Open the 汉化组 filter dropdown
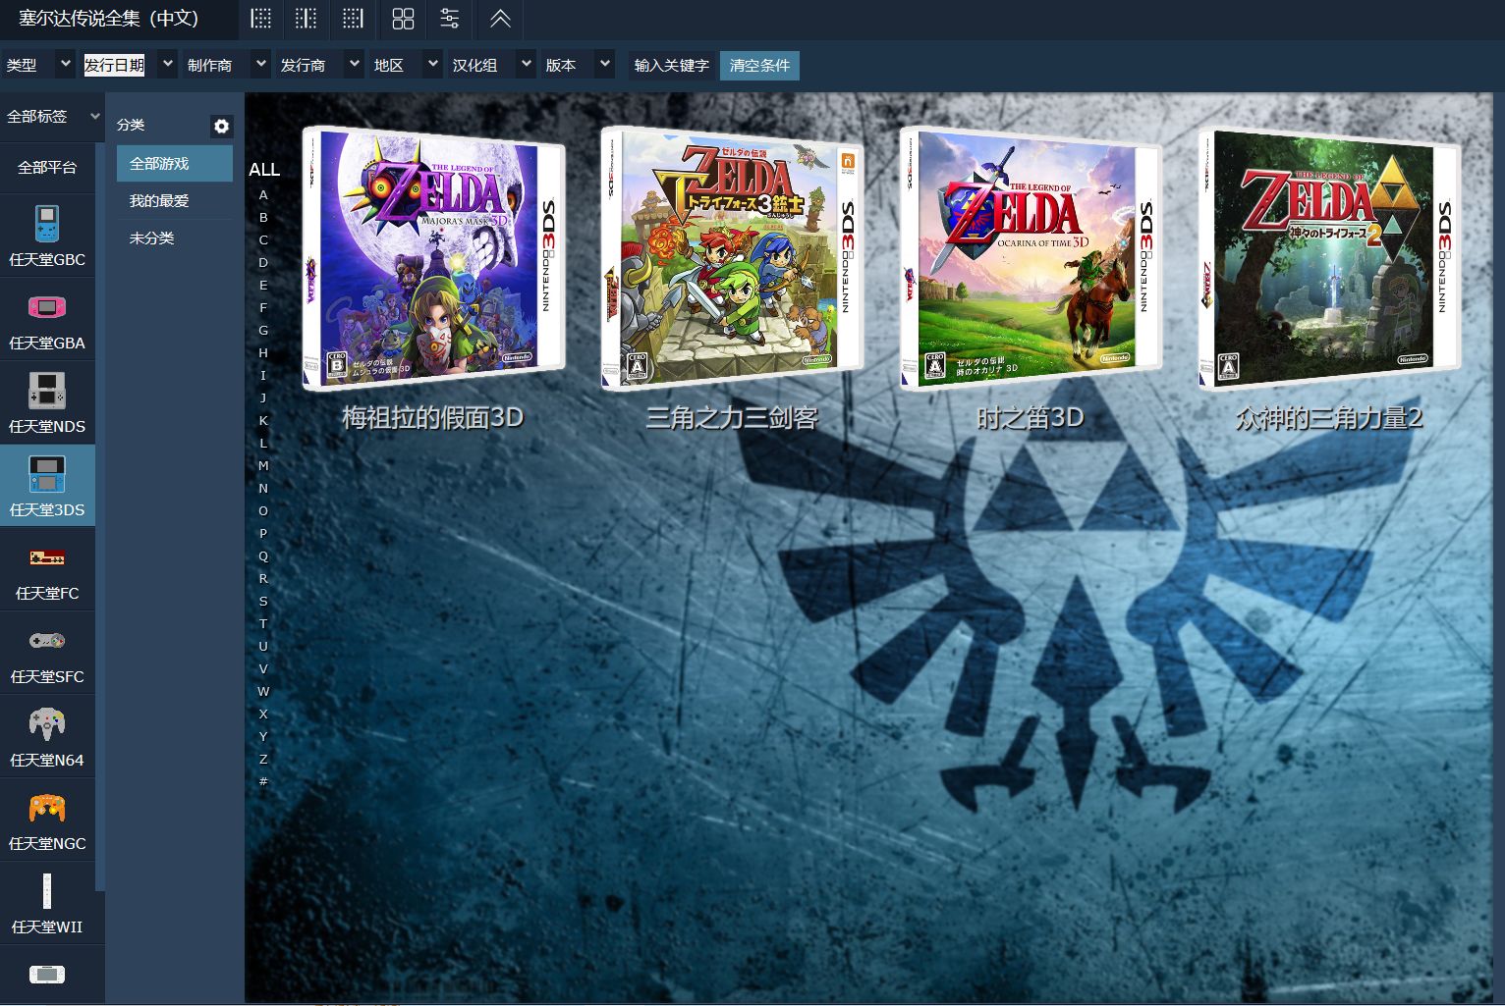This screenshot has width=1505, height=1006. (492, 65)
